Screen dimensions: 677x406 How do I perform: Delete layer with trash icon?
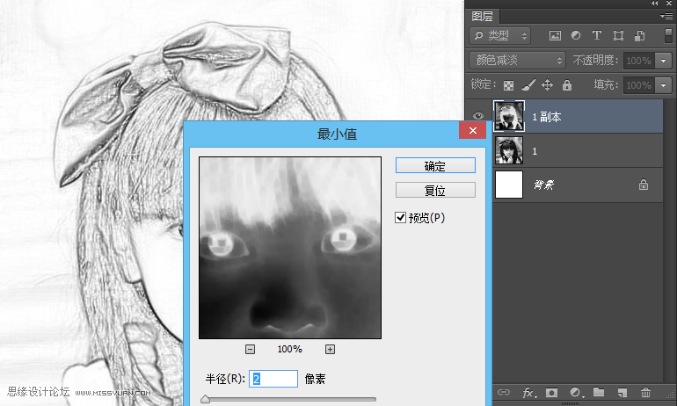pos(645,392)
